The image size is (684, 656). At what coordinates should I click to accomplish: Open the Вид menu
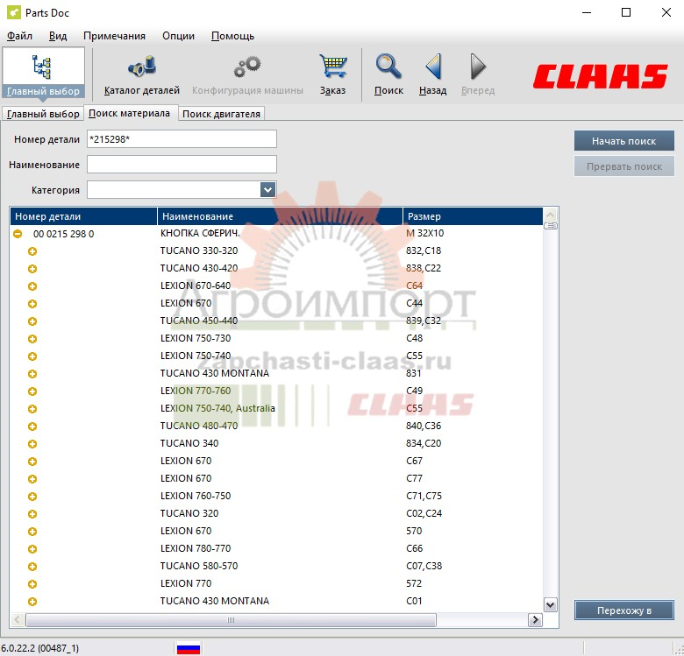pos(58,36)
